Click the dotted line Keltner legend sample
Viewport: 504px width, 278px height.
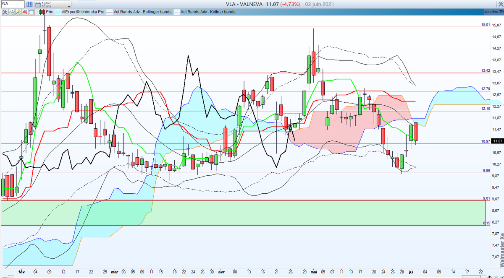click(x=177, y=12)
